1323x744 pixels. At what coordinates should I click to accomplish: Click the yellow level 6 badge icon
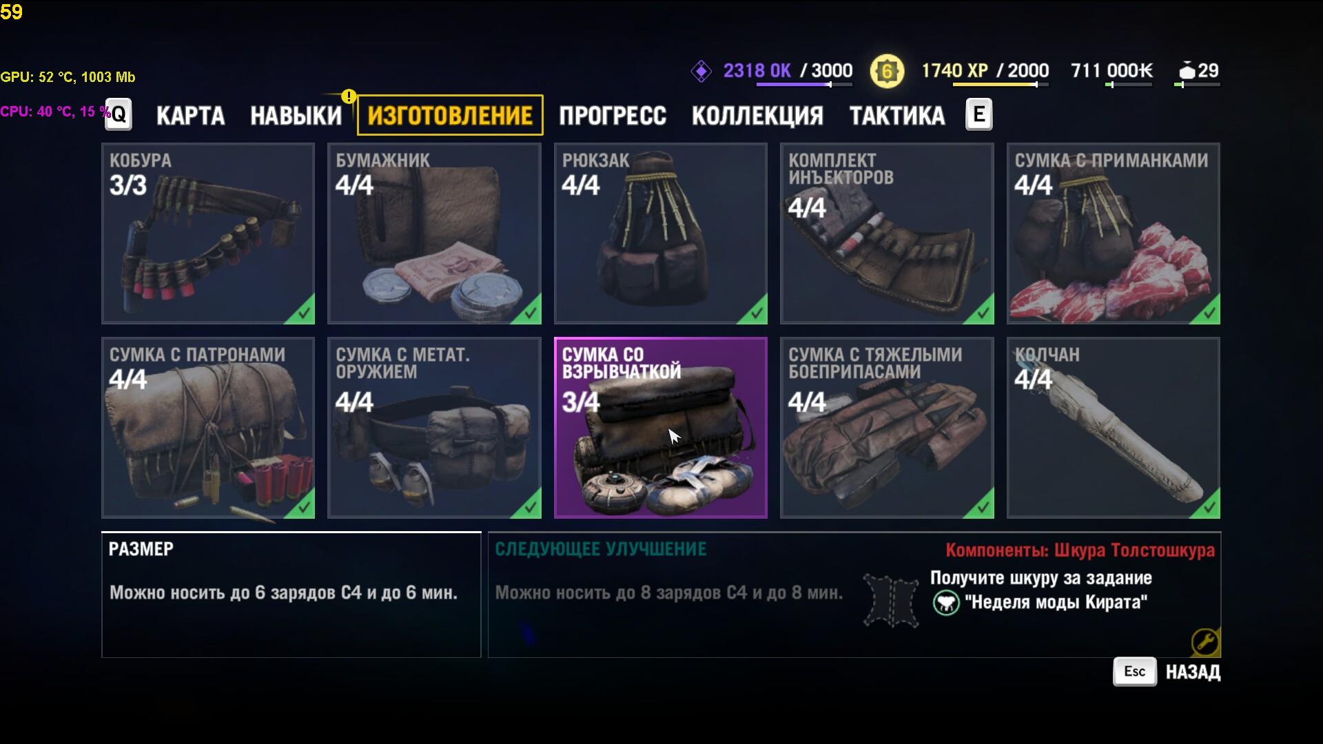click(887, 71)
